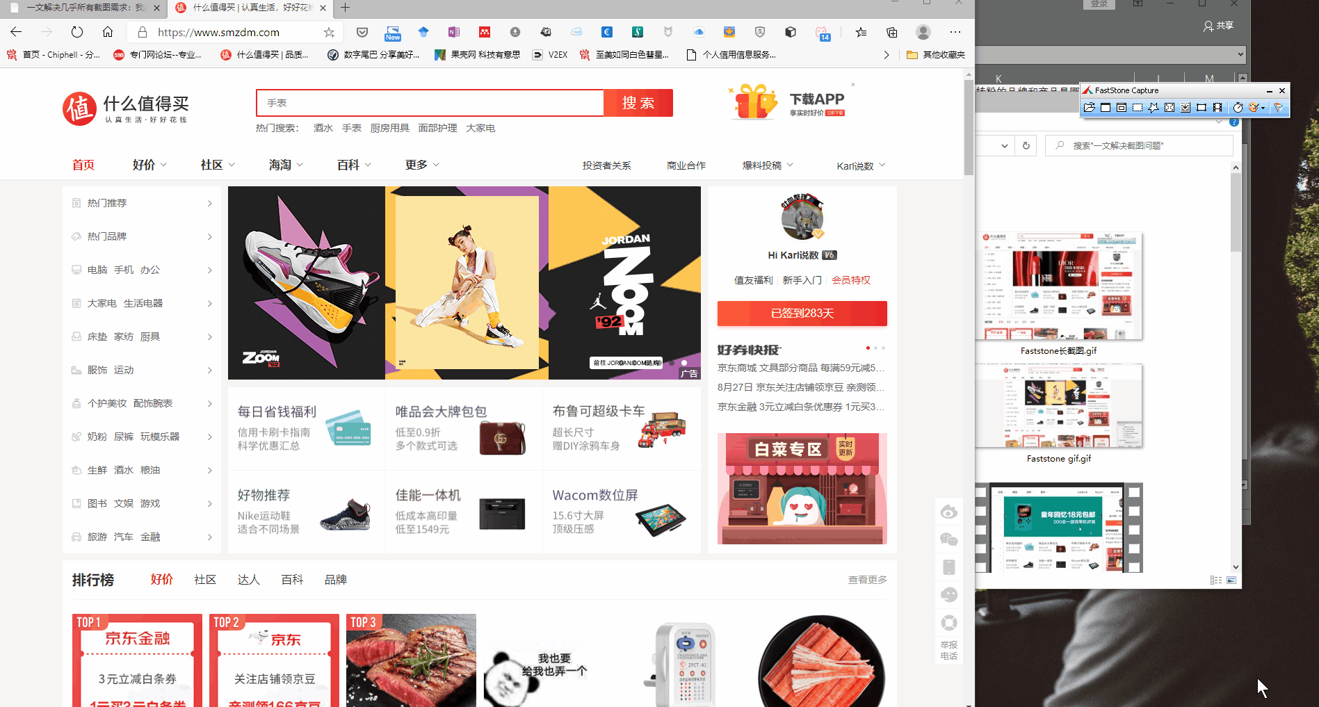Image resolution: width=1319 pixels, height=707 pixels.
Task: Select 百科 tab in 排行榜
Action: click(x=292, y=580)
